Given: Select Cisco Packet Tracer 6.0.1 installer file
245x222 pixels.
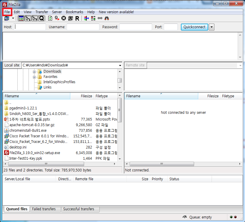Looking at the screenshot, I should pos(39,136).
